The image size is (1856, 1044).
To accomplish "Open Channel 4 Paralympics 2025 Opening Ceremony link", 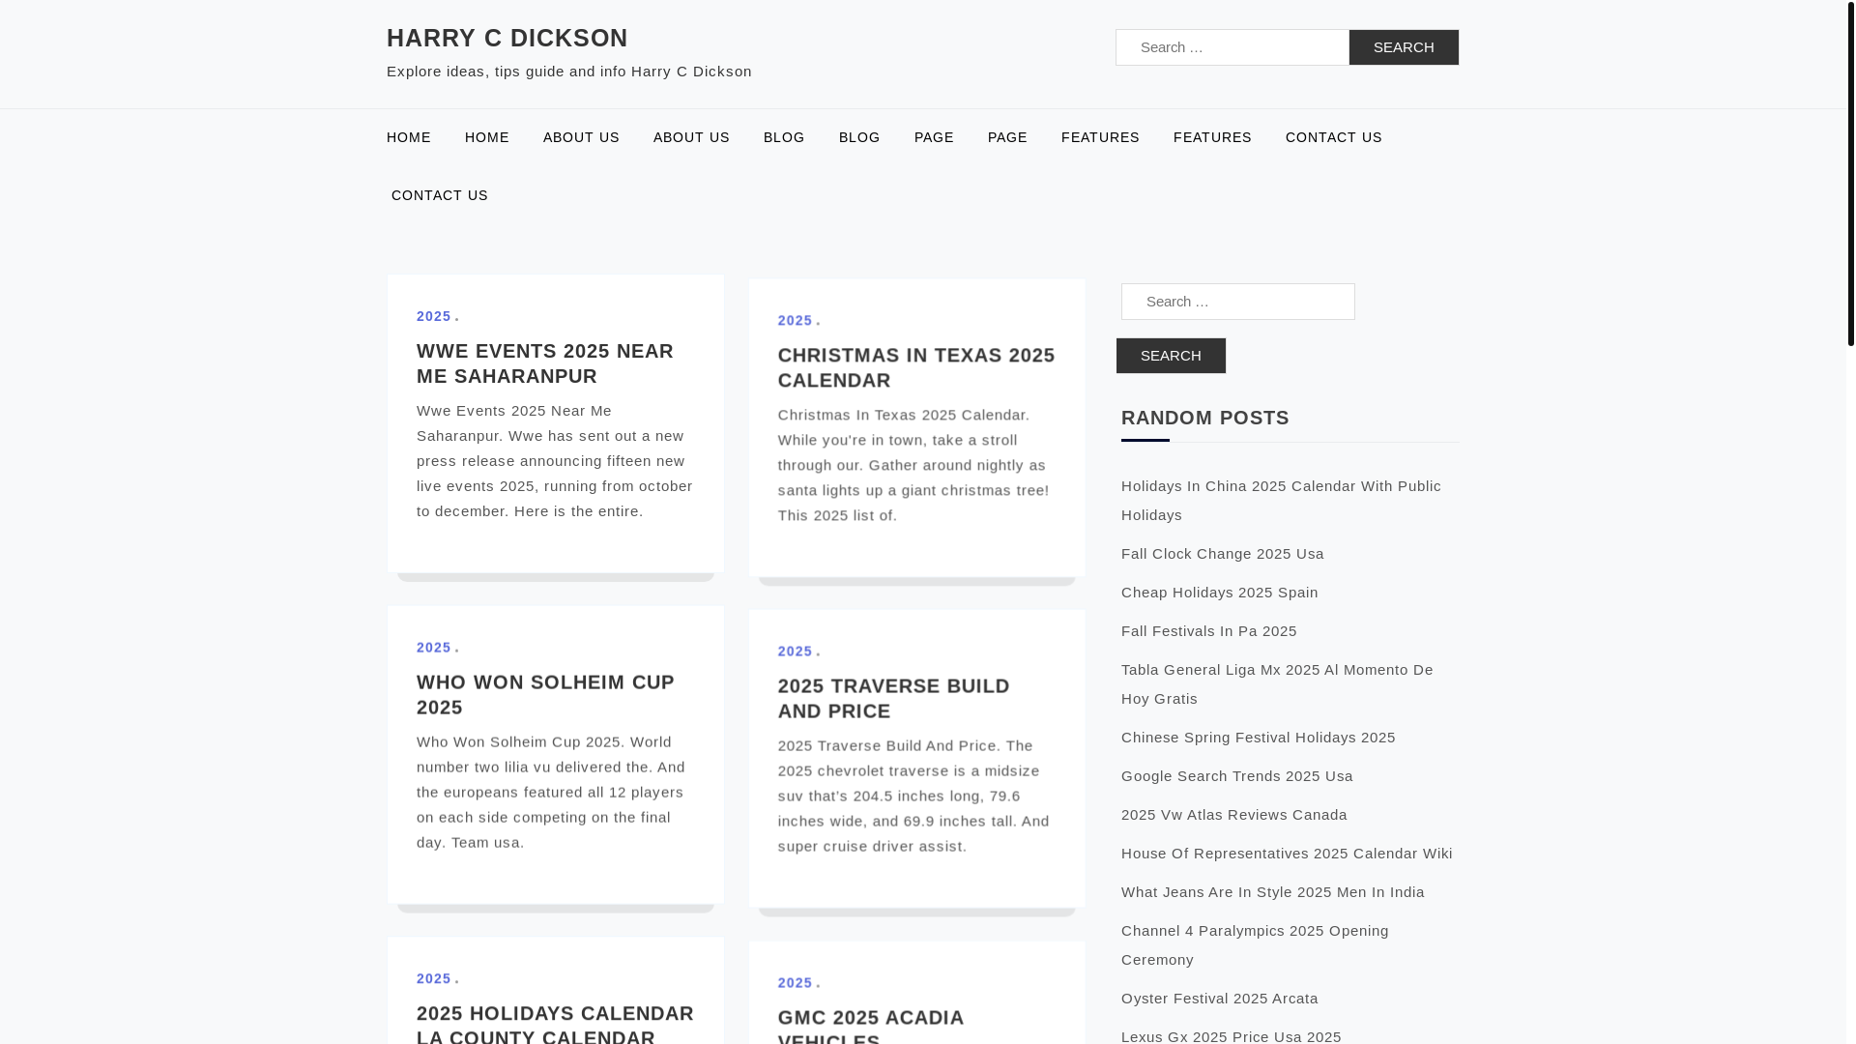I will [1255, 945].
